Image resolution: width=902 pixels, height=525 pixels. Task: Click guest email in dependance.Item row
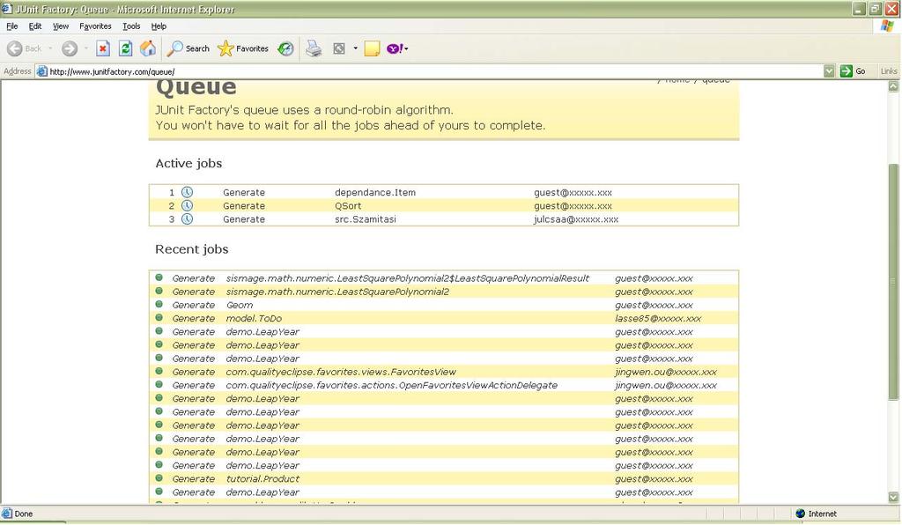coord(573,193)
